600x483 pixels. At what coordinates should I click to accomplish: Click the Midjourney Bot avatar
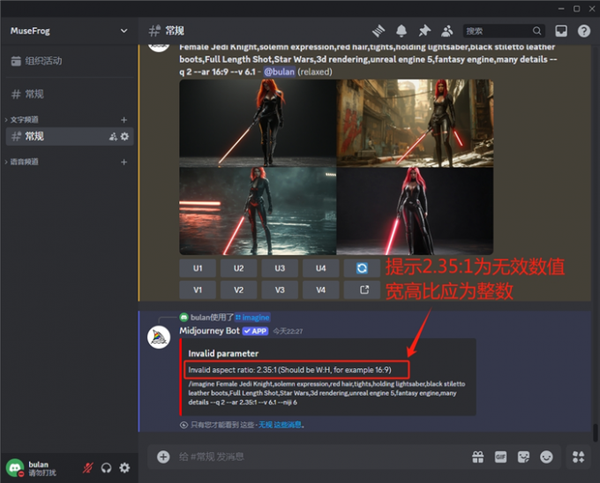pyautogui.click(x=159, y=337)
